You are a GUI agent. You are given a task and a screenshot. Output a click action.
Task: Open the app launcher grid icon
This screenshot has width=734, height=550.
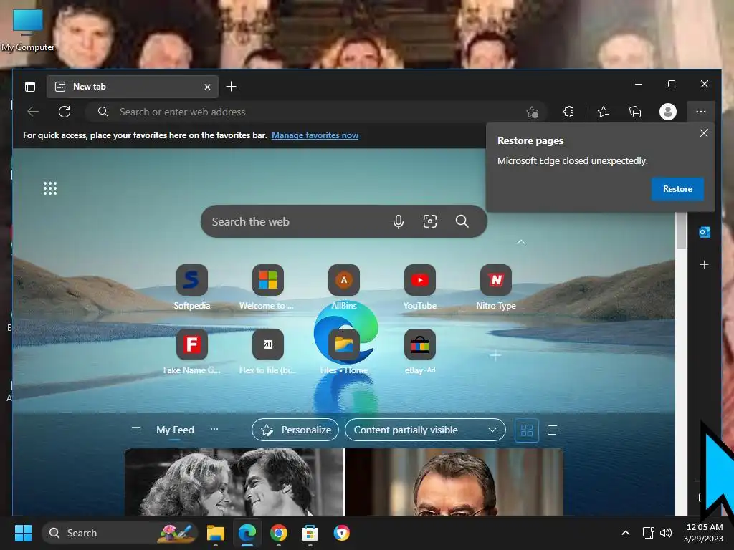tap(50, 188)
